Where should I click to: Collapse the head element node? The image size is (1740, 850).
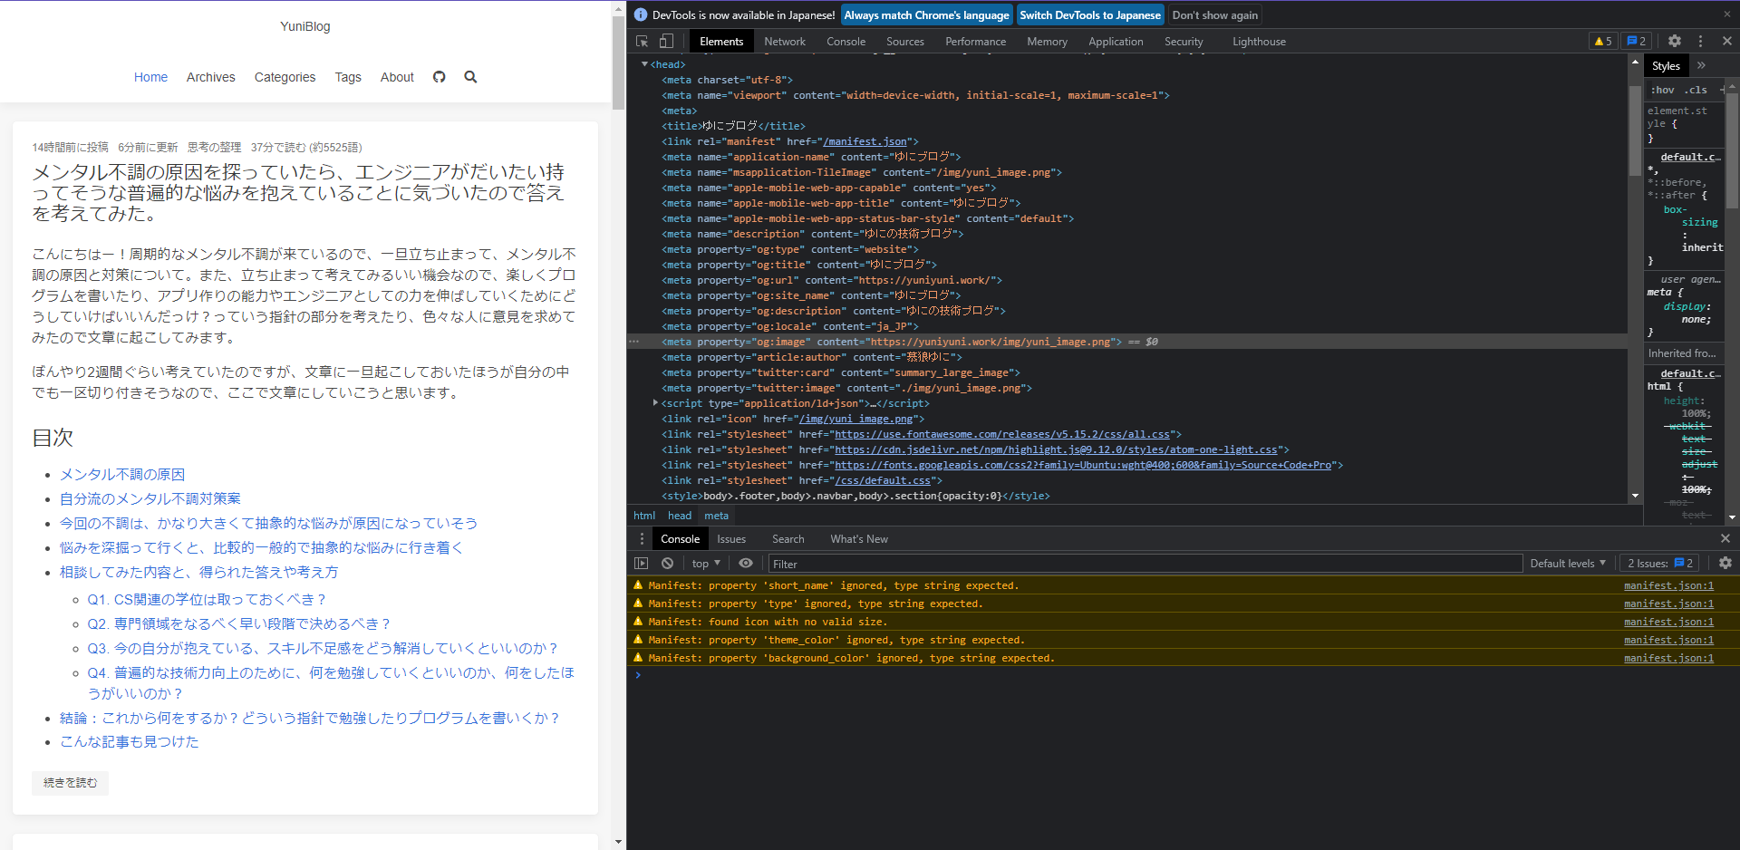[644, 64]
